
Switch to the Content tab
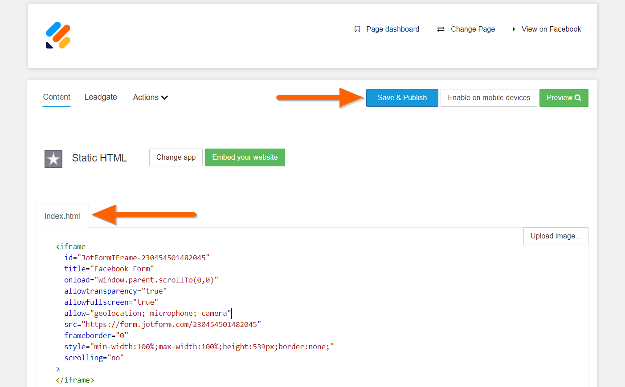(x=57, y=97)
